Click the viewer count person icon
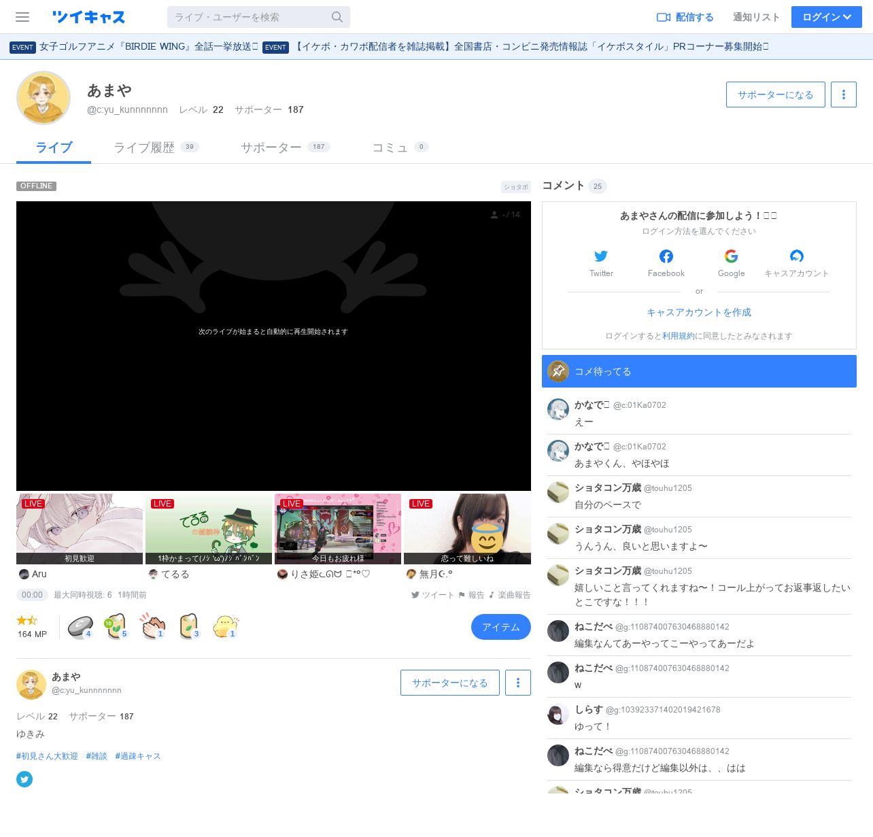 pos(494,215)
